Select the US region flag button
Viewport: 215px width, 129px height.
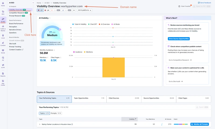[x=40, y=10]
